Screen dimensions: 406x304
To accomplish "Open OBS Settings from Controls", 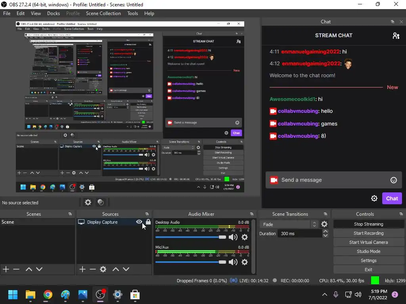I will coord(368,260).
